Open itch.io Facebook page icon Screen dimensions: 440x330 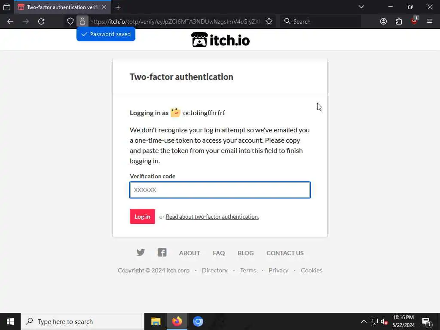pos(162,253)
